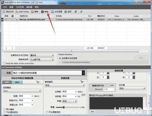Click the 高级设置 panel vertical scrollbar
152x116 pixels.
149,103
